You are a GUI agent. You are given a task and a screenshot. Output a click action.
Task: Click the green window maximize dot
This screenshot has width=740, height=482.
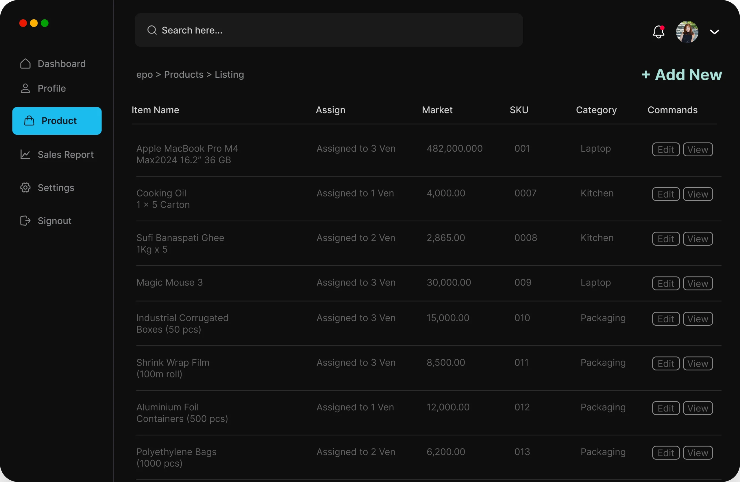pos(45,23)
